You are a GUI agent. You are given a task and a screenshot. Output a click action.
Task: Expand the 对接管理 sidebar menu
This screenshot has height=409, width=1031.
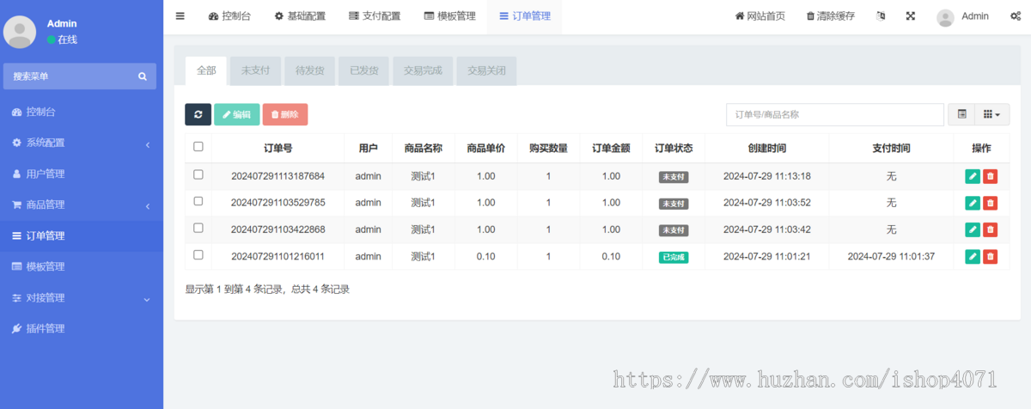(x=82, y=297)
